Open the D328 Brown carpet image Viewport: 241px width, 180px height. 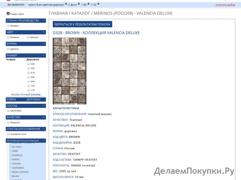(69, 71)
